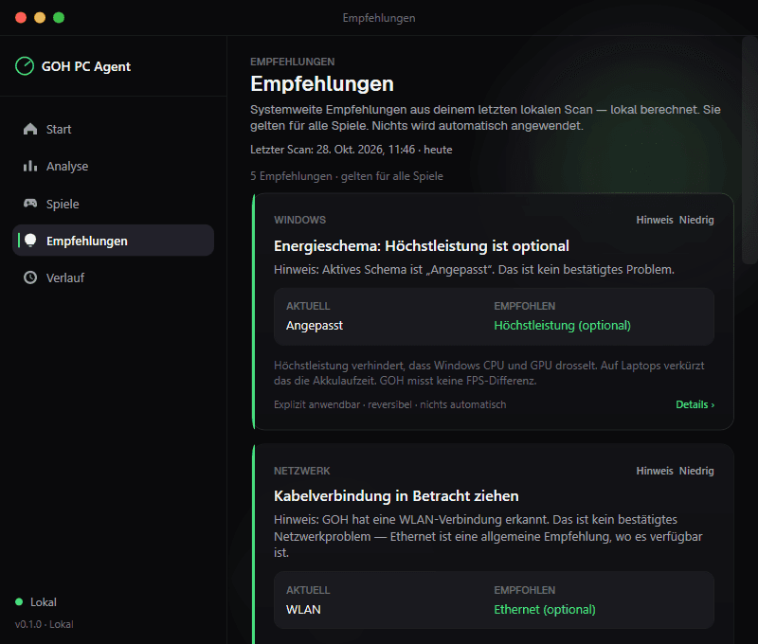Click the Ethernet (optional) recommended value

pyautogui.click(x=544, y=609)
